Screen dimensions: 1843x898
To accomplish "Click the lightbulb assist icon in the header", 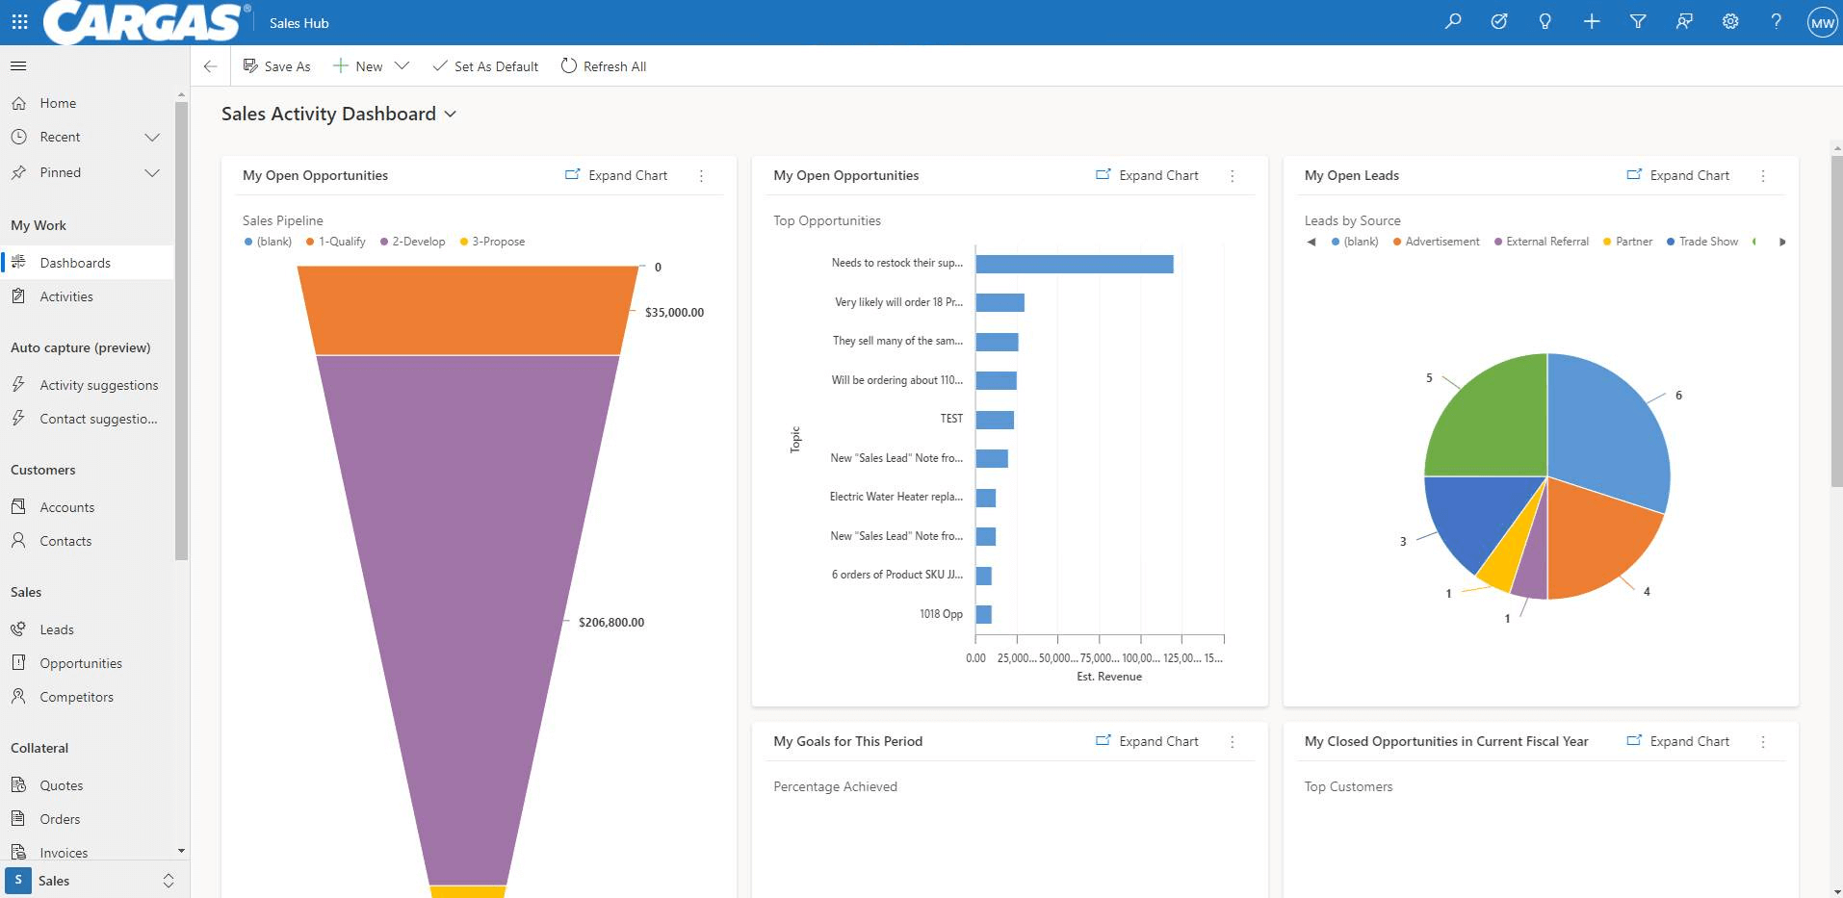I will pos(1546,21).
